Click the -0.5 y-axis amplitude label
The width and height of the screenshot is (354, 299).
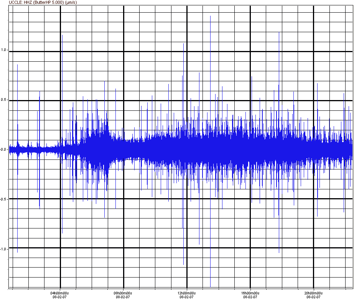pos(4,199)
